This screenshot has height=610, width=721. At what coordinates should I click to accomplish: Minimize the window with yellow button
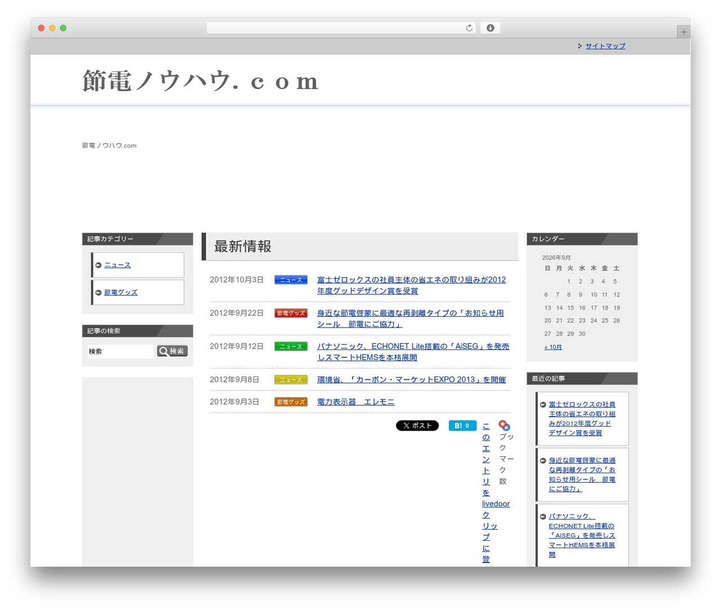point(52,28)
